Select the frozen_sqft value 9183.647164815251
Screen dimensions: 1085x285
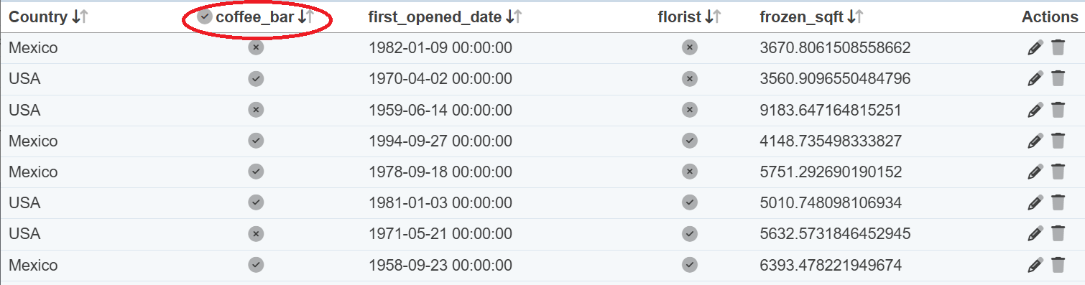(x=830, y=110)
